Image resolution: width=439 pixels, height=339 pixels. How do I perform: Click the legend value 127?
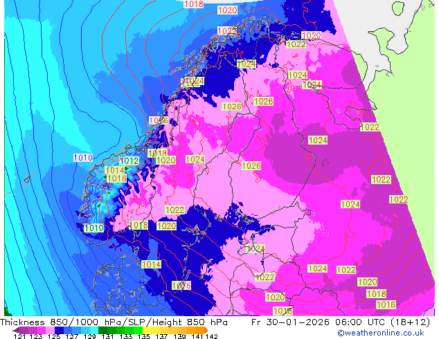72,336
